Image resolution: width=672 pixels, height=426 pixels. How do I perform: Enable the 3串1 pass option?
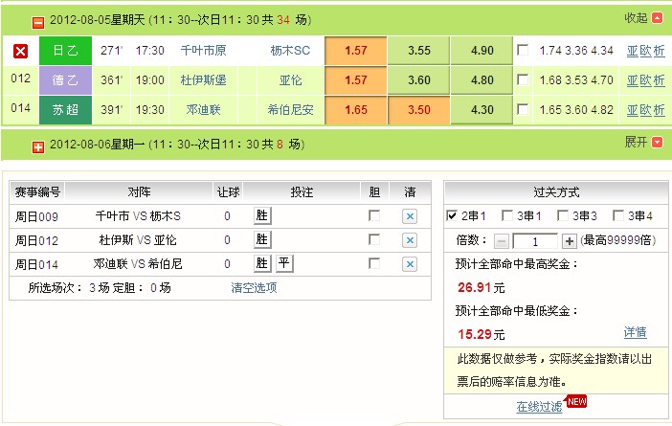[508, 216]
